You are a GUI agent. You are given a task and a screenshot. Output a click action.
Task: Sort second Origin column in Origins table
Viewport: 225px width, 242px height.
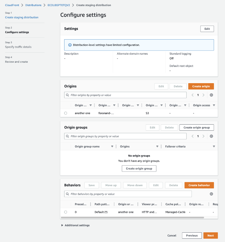(x=114, y=105)
